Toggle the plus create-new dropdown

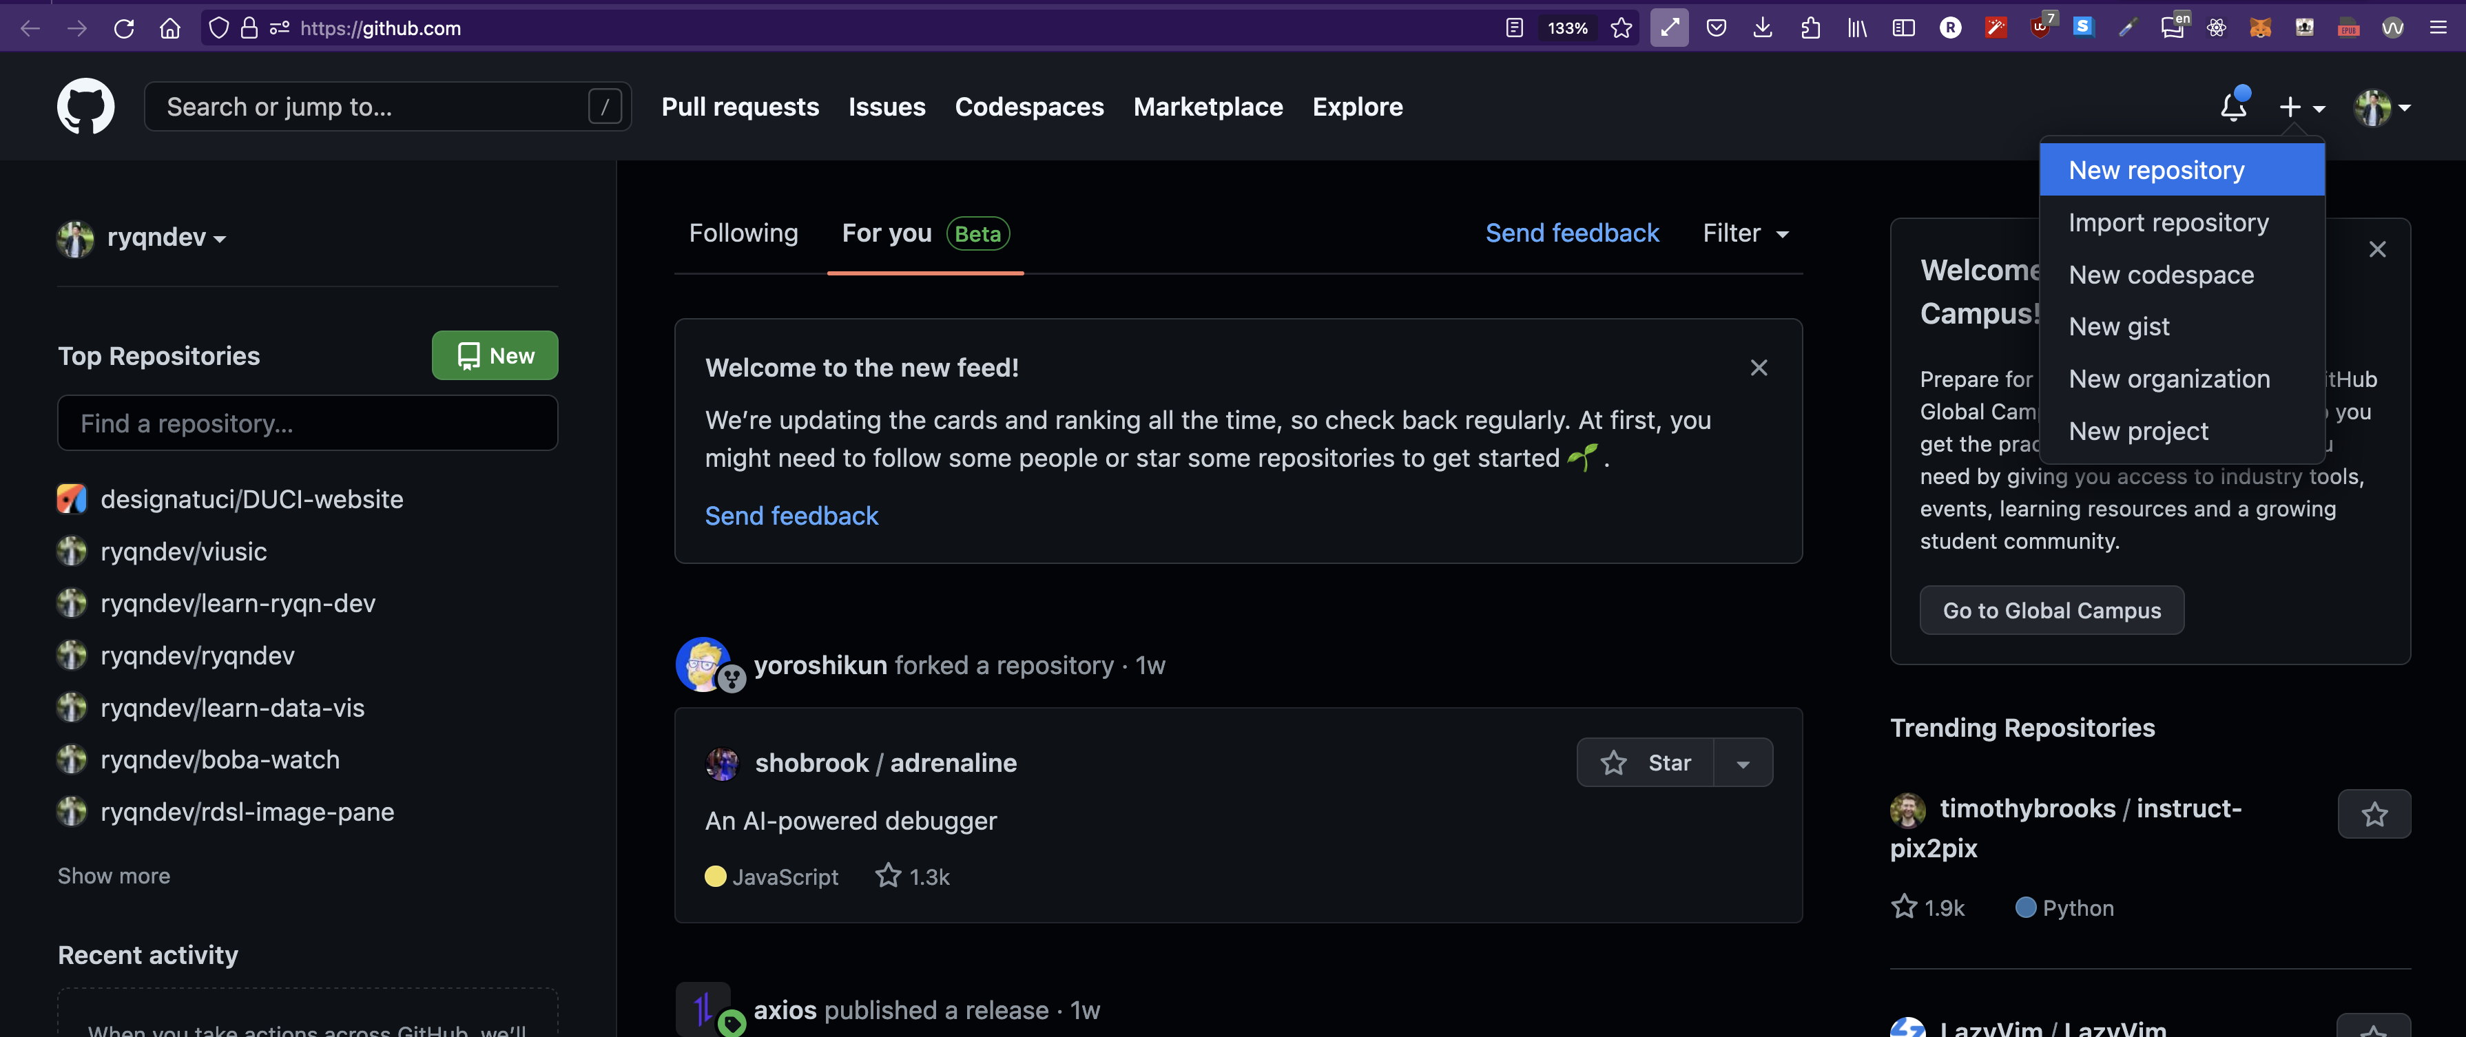[2301, 106]
